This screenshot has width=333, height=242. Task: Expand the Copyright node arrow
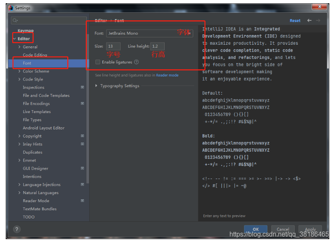[x=19, y=136]
